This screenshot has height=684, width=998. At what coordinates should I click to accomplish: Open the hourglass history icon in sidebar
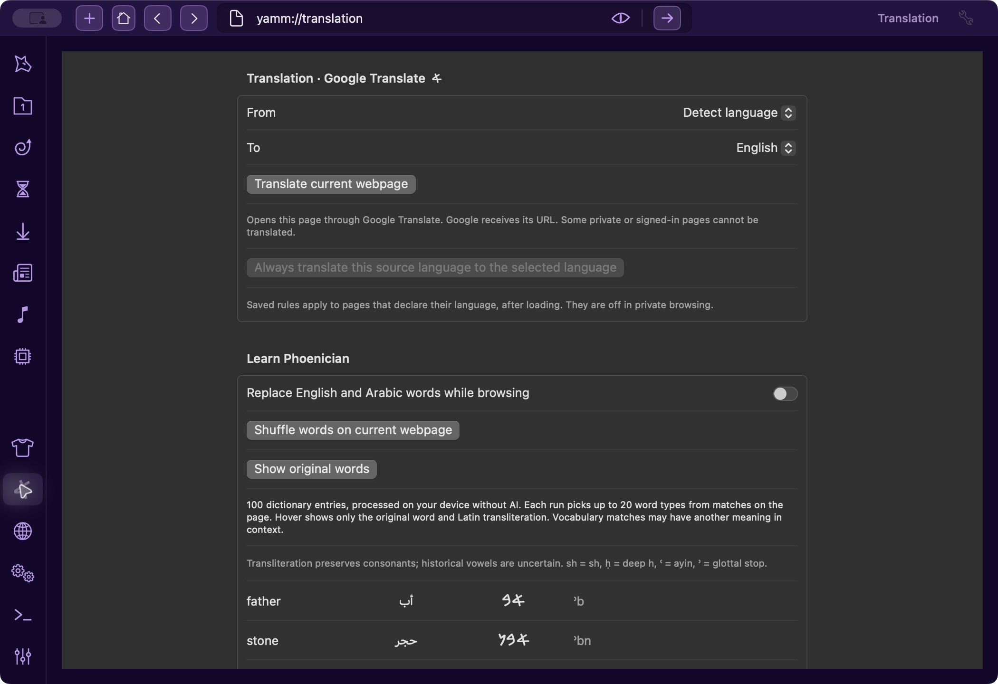[23, 189]
